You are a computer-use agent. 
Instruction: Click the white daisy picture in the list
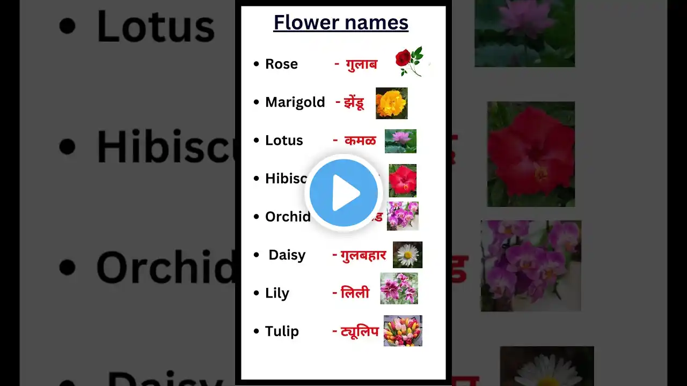[x=407, y=255]
